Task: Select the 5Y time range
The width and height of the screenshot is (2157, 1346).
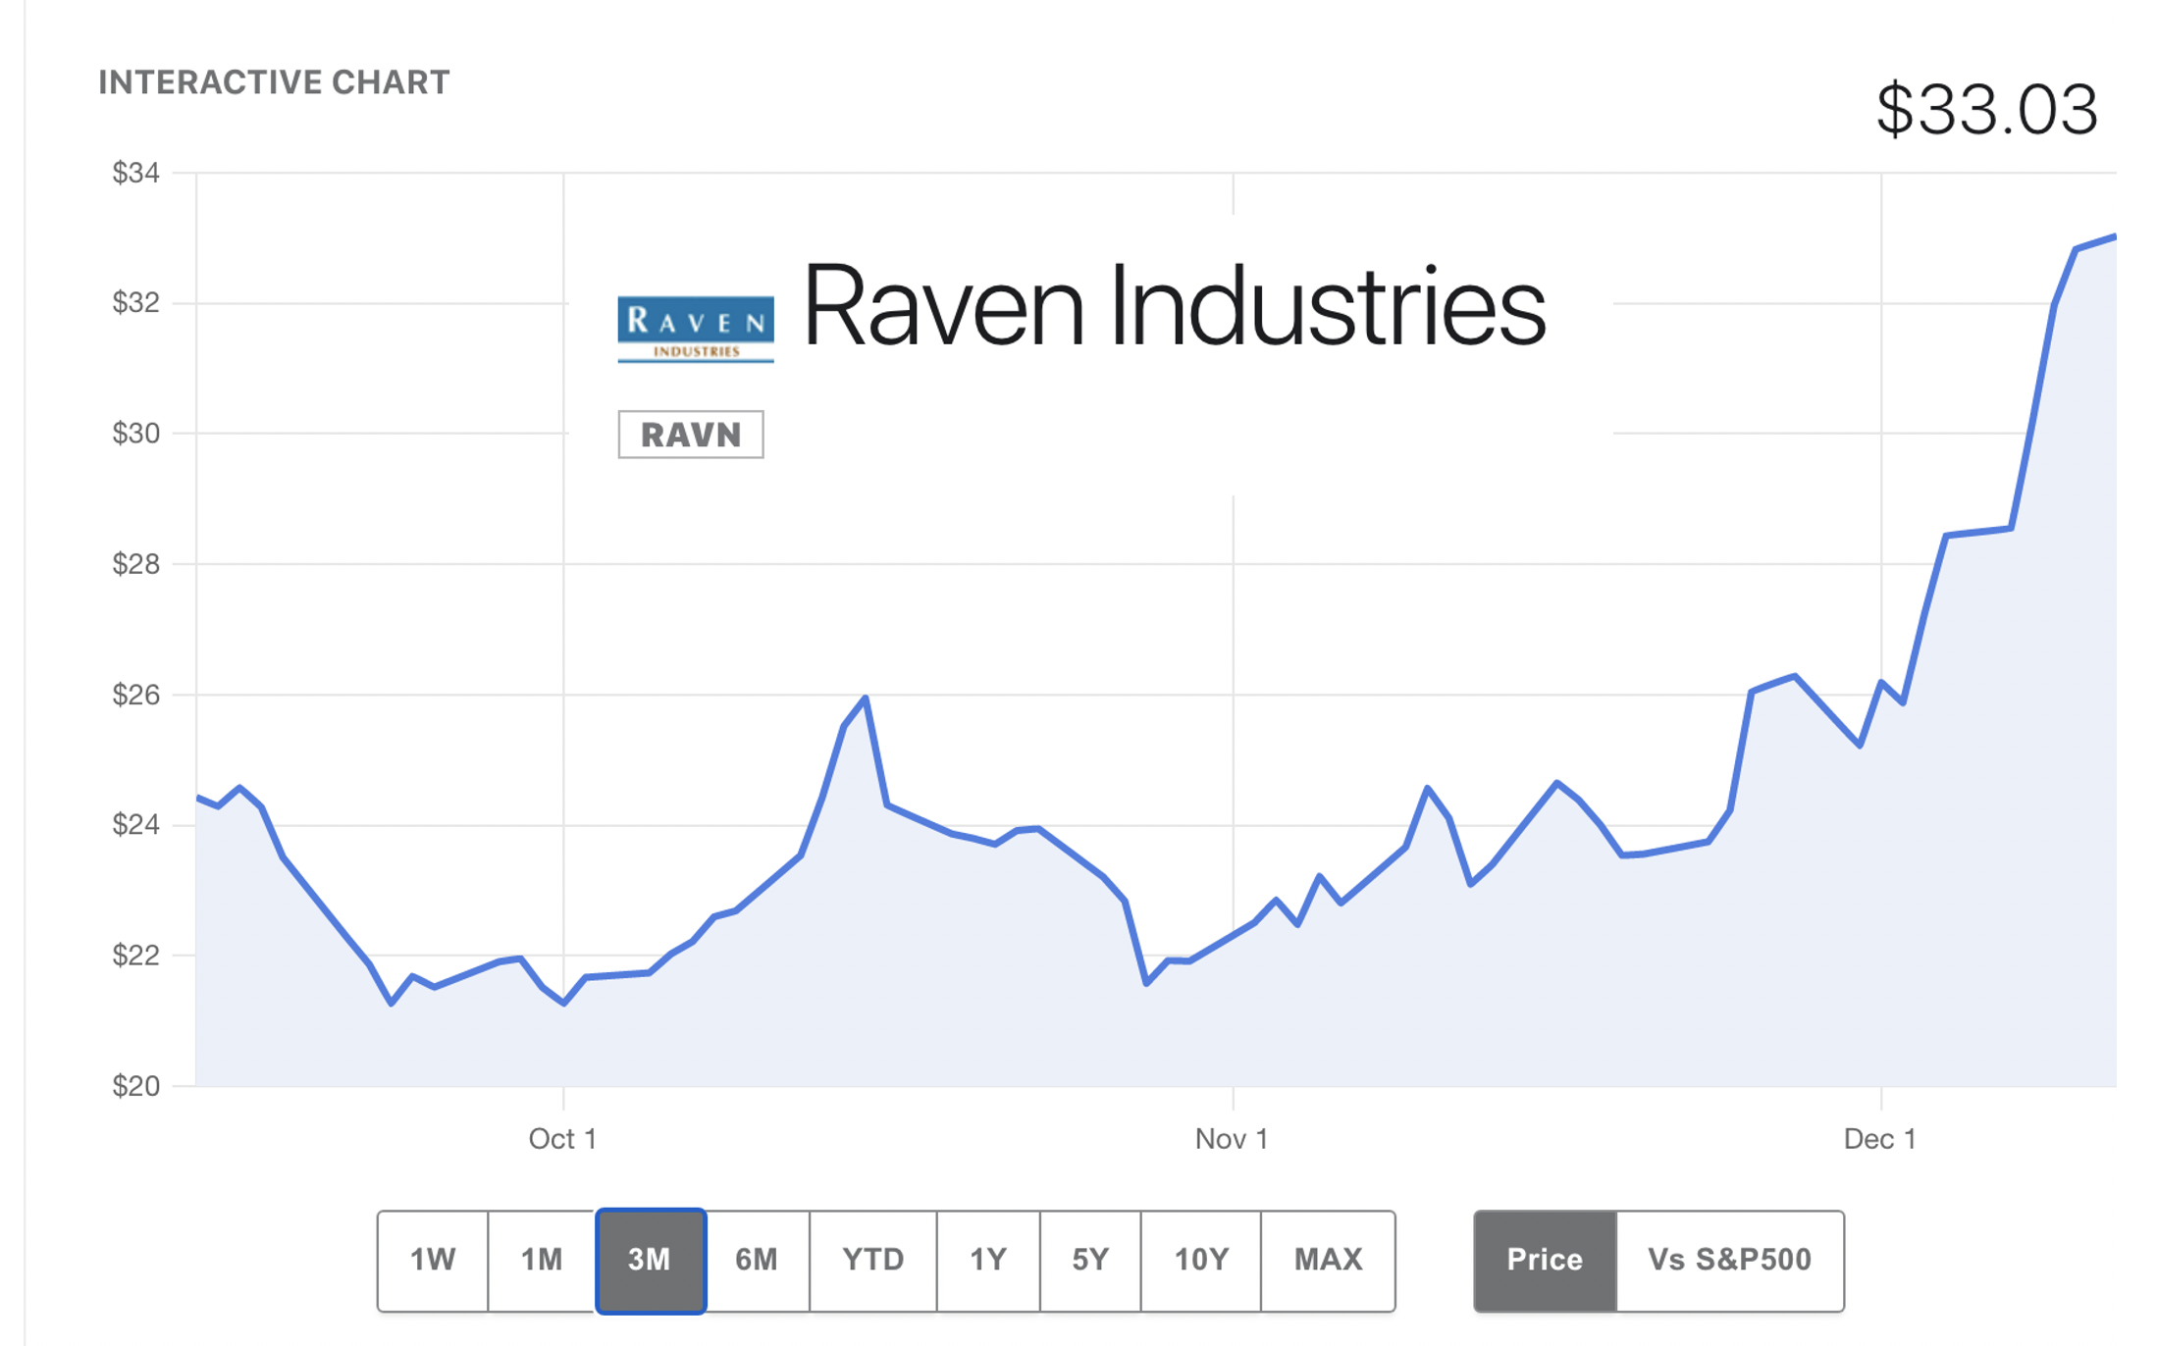Action: point(1090,1260)
